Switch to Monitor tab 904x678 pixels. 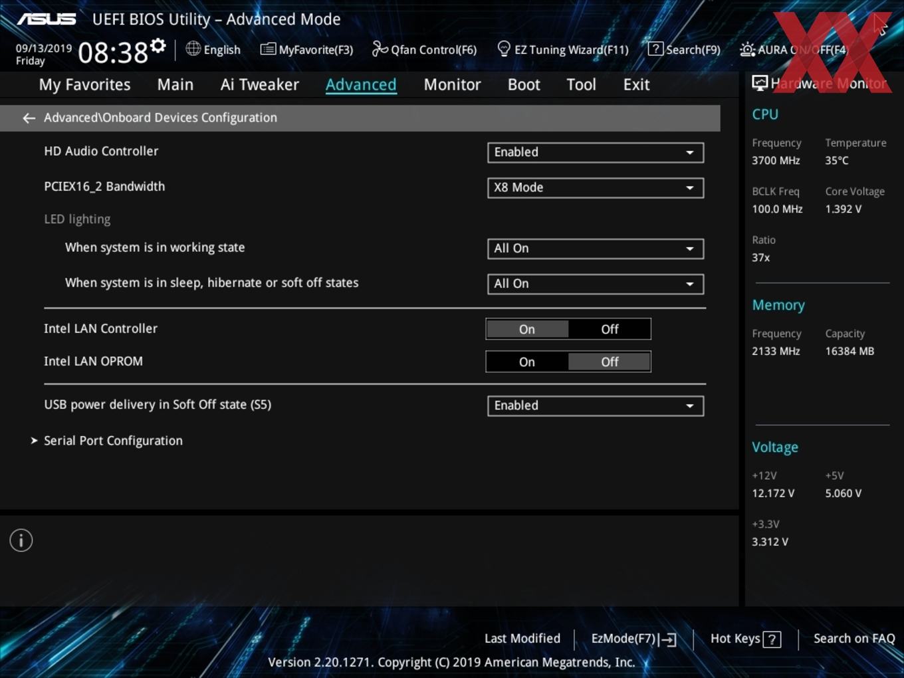[x=452, y=84]
